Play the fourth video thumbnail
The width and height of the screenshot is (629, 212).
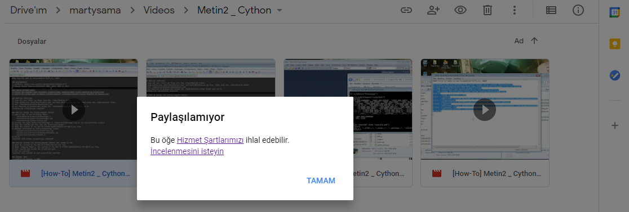pyautogui.click(x=485, y=110)
